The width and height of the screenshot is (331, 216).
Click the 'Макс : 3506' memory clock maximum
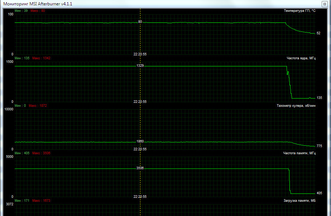click(x=42, y=153)
